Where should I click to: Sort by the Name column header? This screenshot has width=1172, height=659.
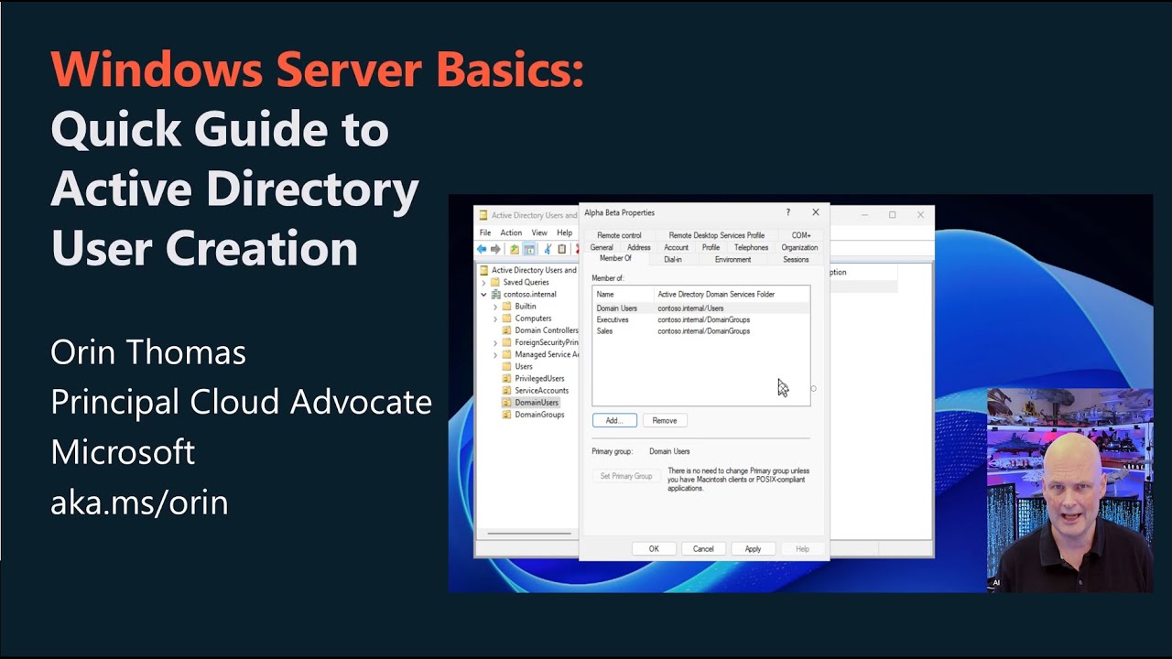tap(623, 295)
